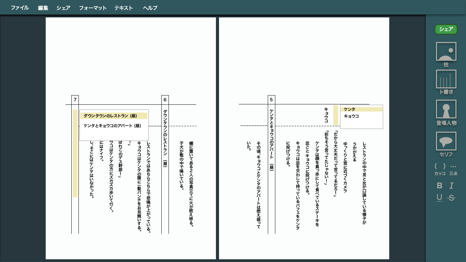Screen dimensions: 466x262
Task: Pick ケンタ in the character suggestion list
Action: pyautogui.click(x=350, y=109)
